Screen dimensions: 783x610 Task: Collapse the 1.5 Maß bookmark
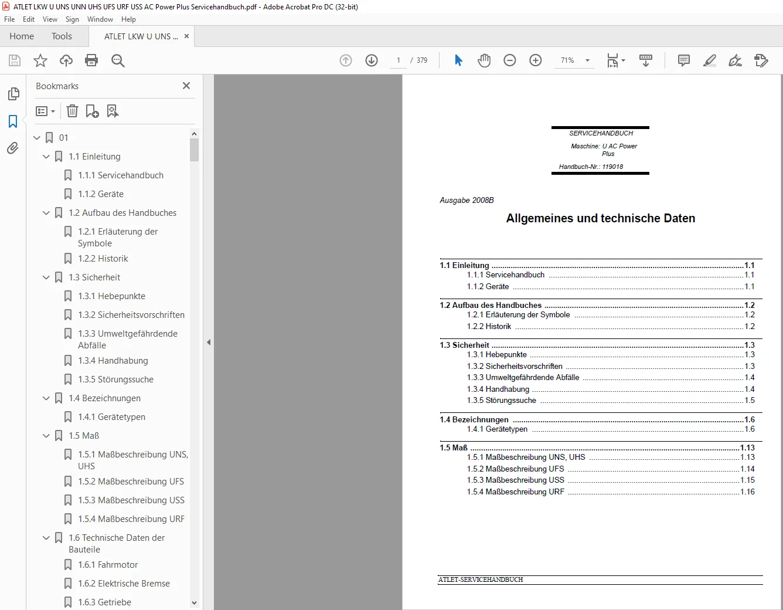pyautogui.click(x=46, y=436)
